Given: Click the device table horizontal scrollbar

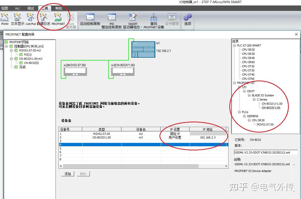Looking at the screenshot, I should [x=130, y=166].
